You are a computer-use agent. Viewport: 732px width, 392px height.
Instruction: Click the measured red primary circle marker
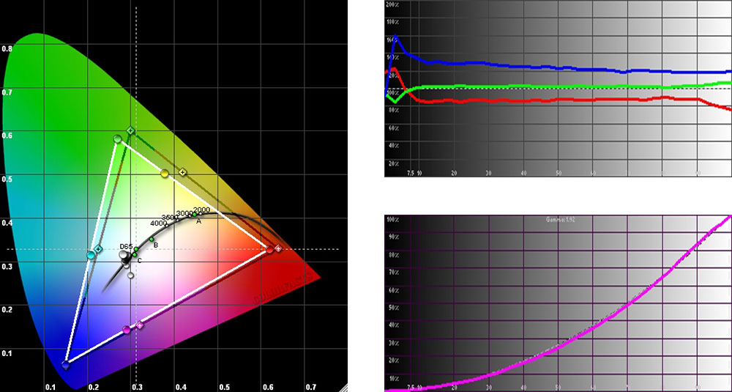pyautogui.click(x=269, y=250)
